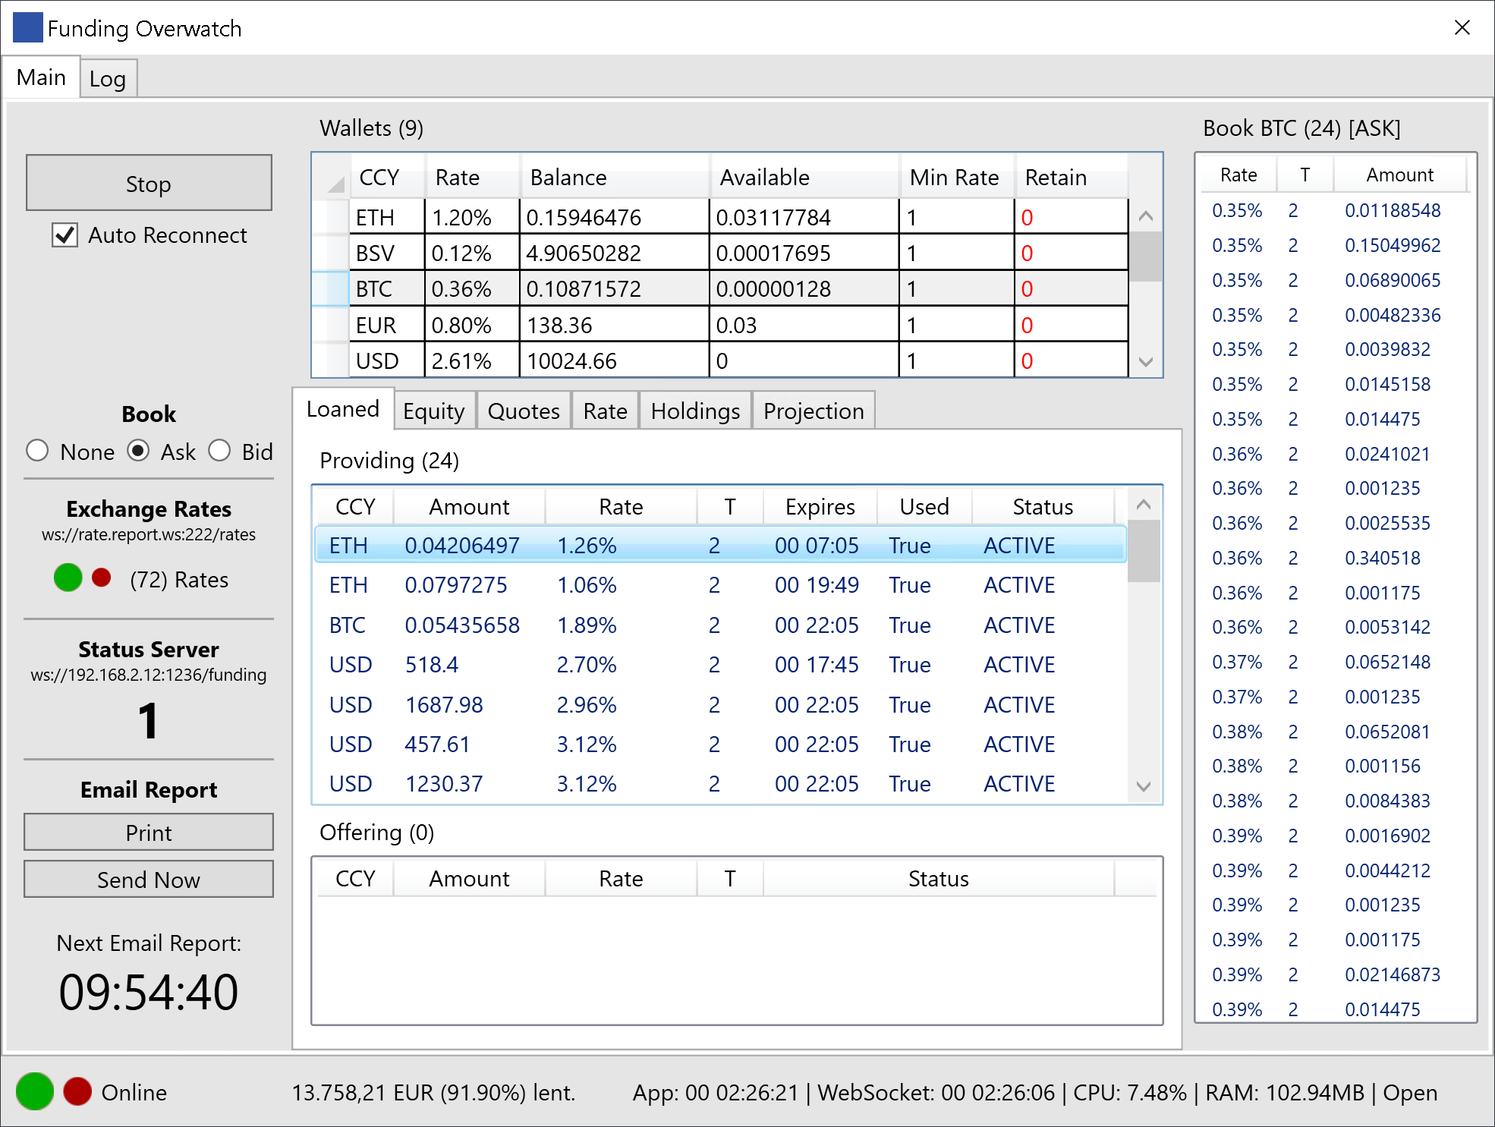The image size is (1495, 1127).
Task: Select the Bid book radio button
Action: [x=219, y=451]
